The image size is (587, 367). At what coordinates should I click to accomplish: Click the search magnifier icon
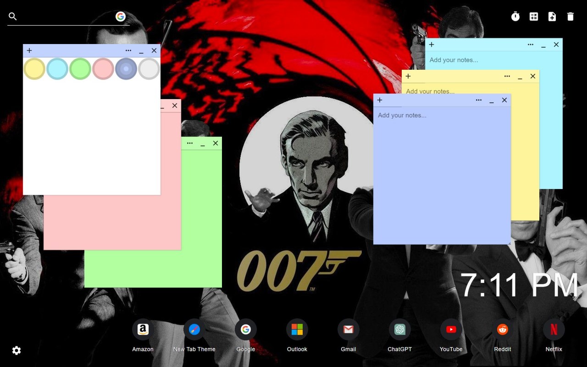[x=13, y=17]
